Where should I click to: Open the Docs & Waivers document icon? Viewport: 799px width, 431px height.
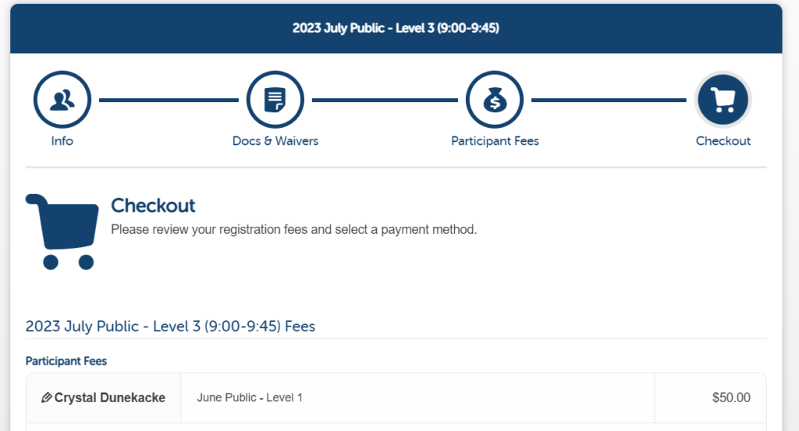[275, 100]
